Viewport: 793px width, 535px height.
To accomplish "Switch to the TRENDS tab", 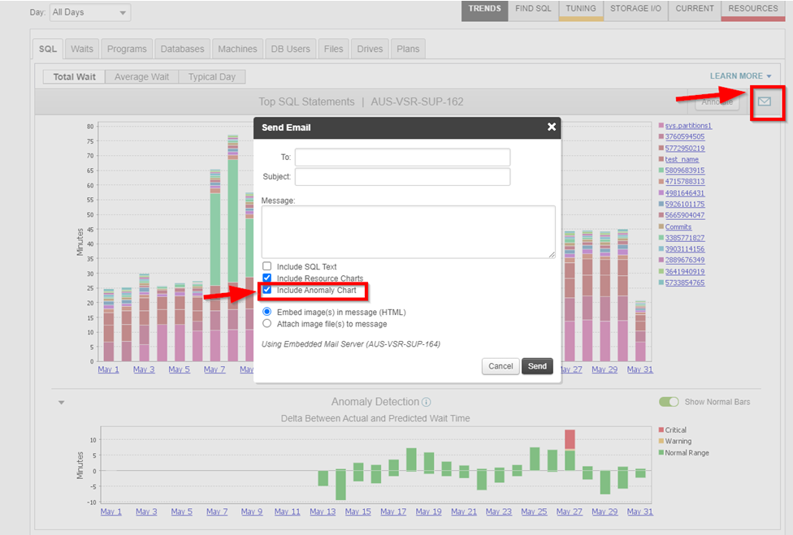I will pos(484,10).
